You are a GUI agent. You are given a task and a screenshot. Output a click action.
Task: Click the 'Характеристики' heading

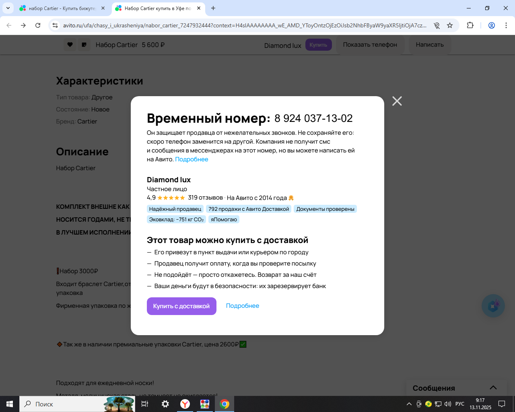(x=99, y=81)
